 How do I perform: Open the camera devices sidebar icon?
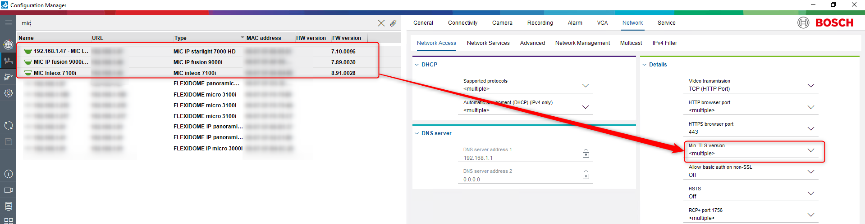tap(8, 77)
